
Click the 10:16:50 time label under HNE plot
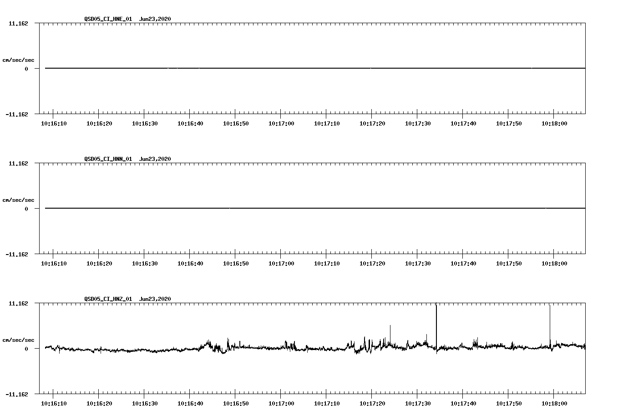pyautogui.click(x=236, y=124)
